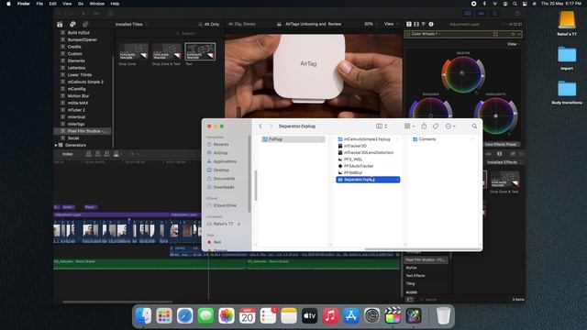Toggle the Color Wheels 1 effect checkbox

pos(408,34)
